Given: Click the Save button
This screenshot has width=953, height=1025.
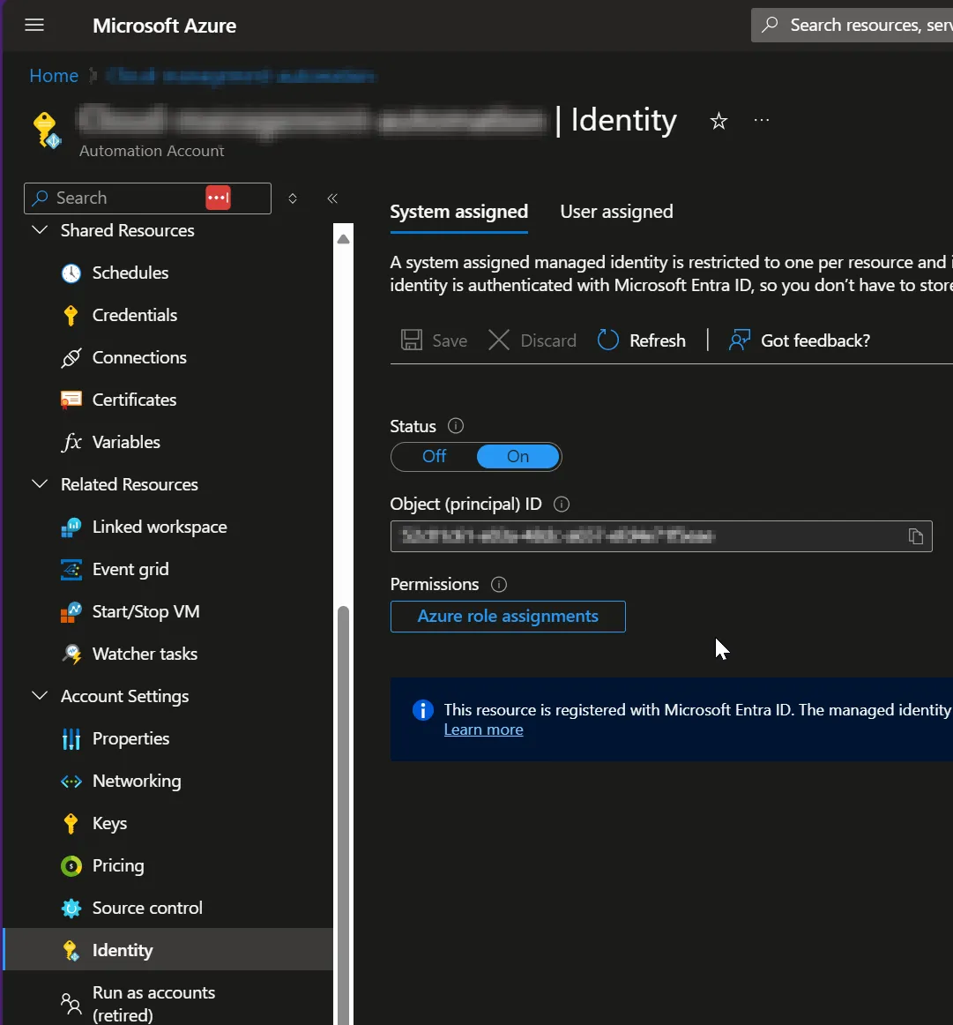Looking at the screenshot, I should pyautogui.click(x=434, y=340).
